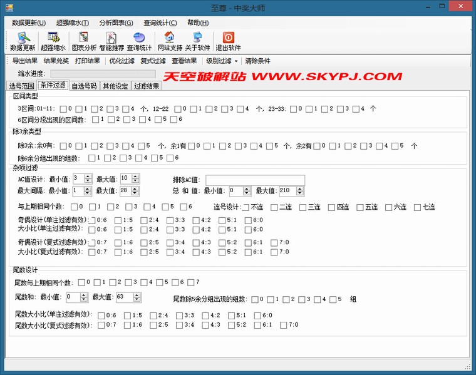Increase the AC值 最大值 spinner
Screen dimensions: 476x375
point(135,176)
